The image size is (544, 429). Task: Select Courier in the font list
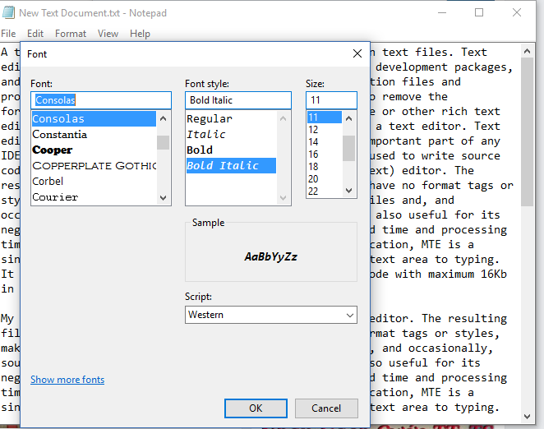[x=55, y=197]
